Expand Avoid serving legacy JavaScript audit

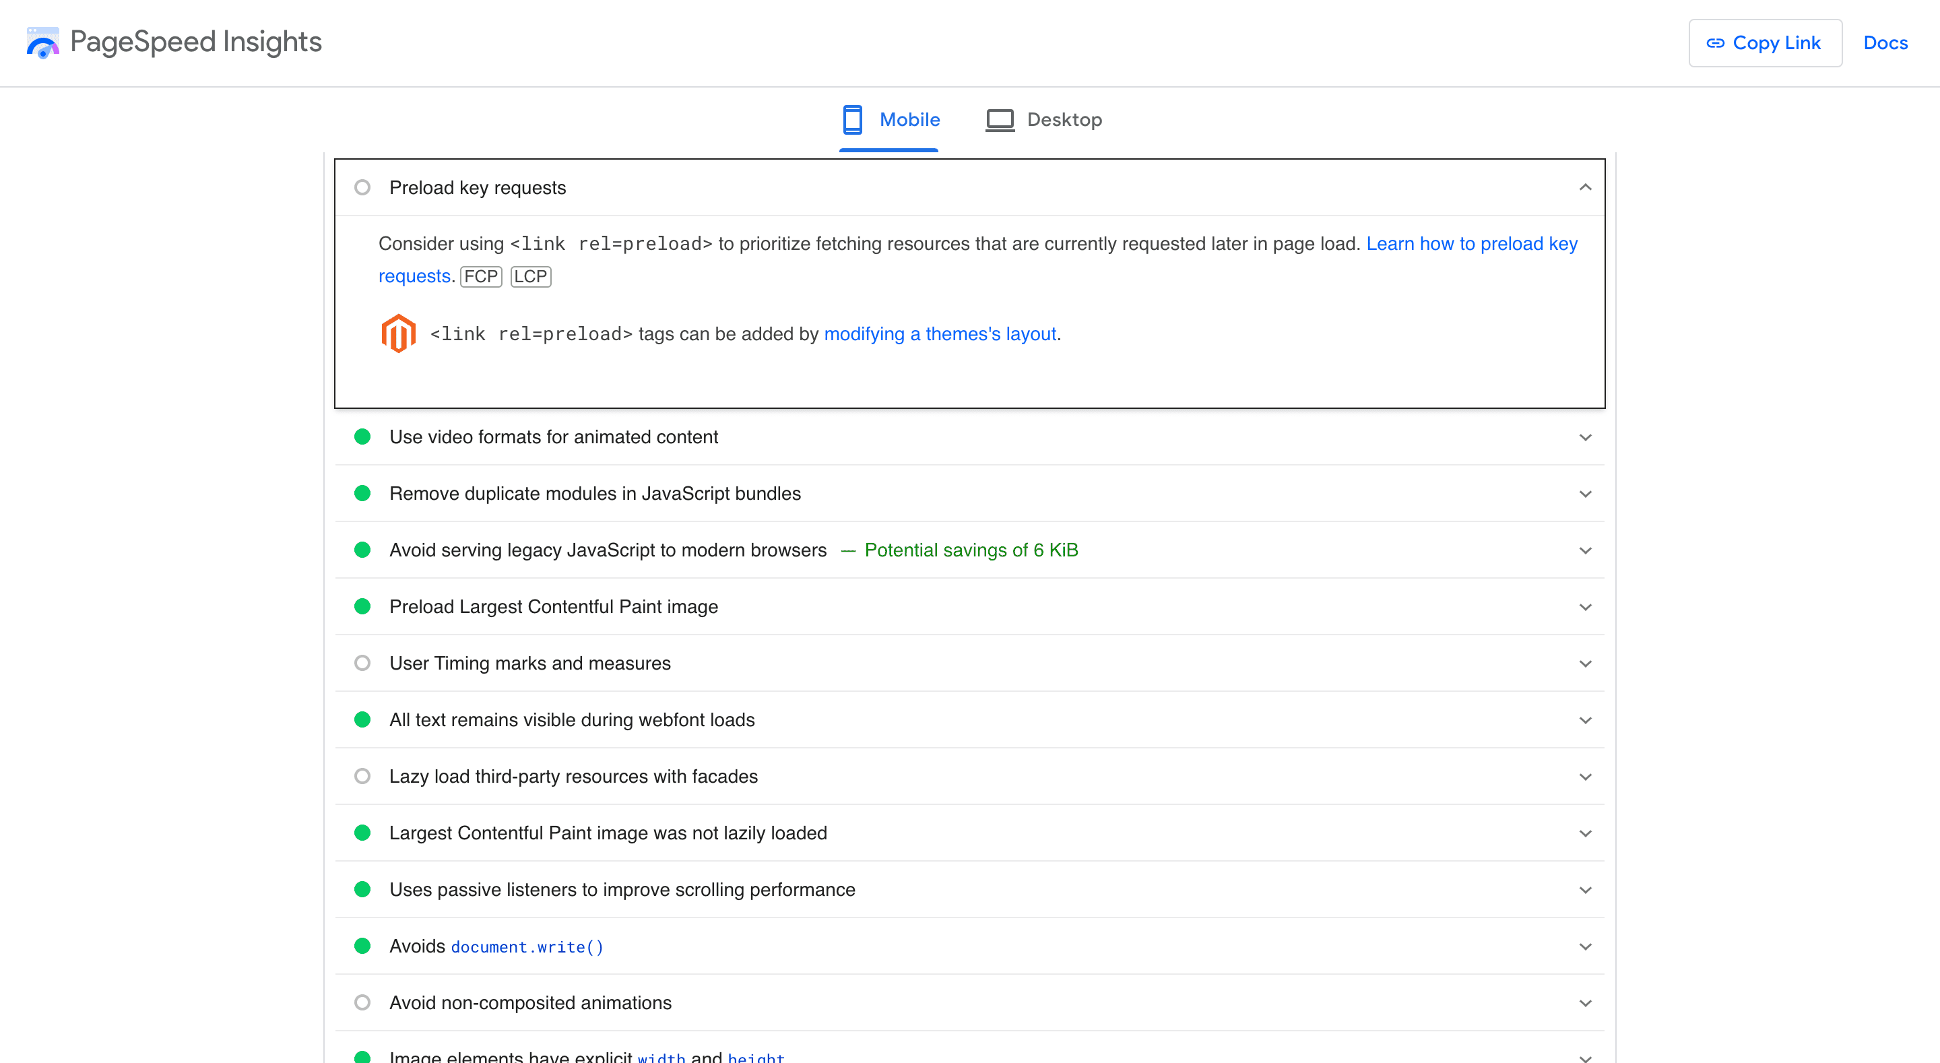[1586, 550]
